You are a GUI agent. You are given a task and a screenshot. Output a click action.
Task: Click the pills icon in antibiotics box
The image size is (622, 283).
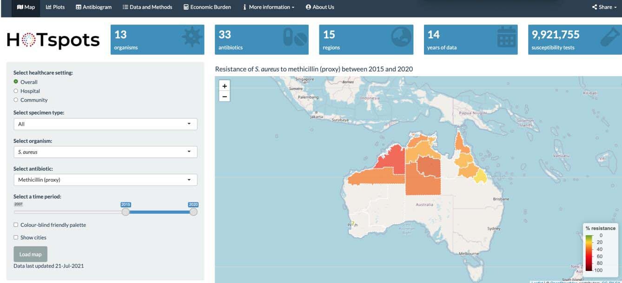pos(295,38)
